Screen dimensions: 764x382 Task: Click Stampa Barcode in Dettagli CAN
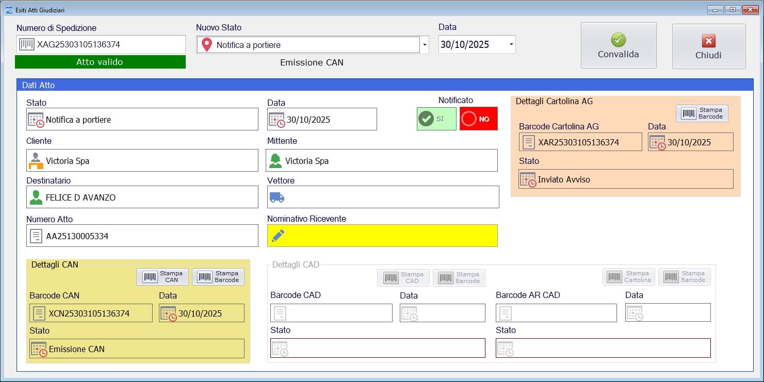218,277
